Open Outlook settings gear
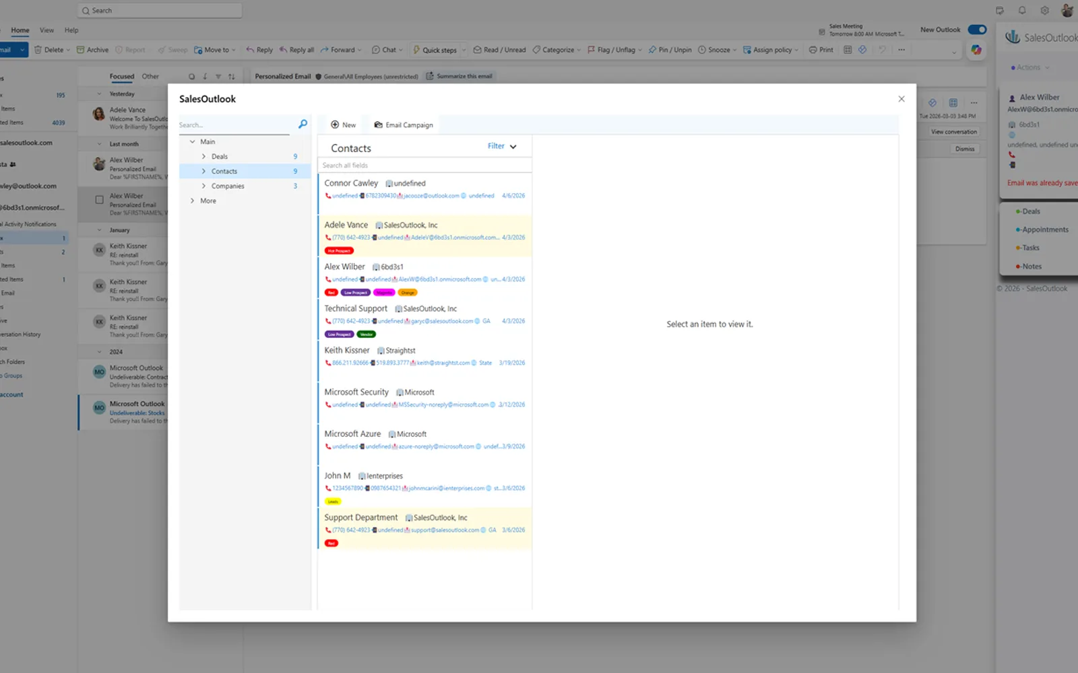 1044,10
